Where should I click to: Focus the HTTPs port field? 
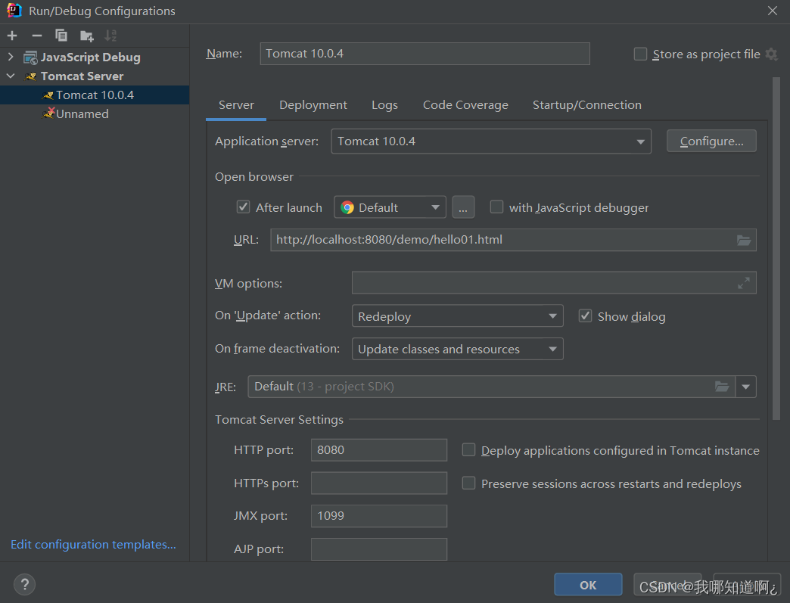pos(379,483)
